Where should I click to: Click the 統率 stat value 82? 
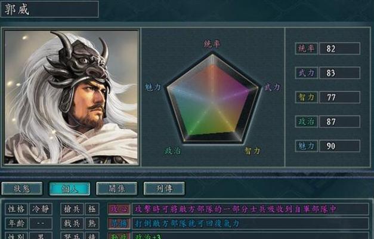click(339, 49)
